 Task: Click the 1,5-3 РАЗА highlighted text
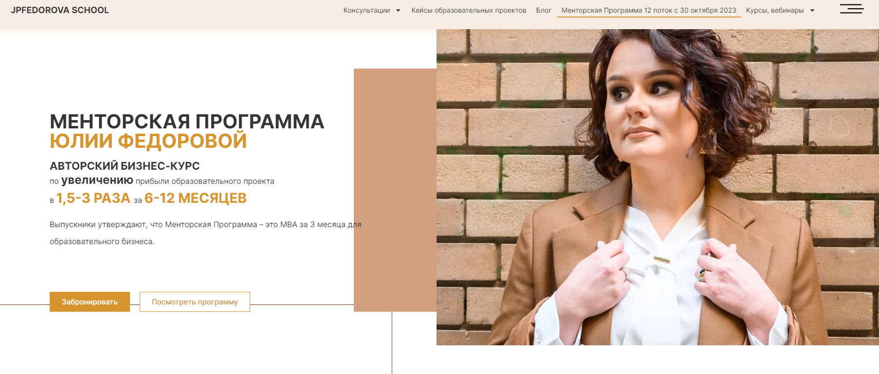[93, 198]
